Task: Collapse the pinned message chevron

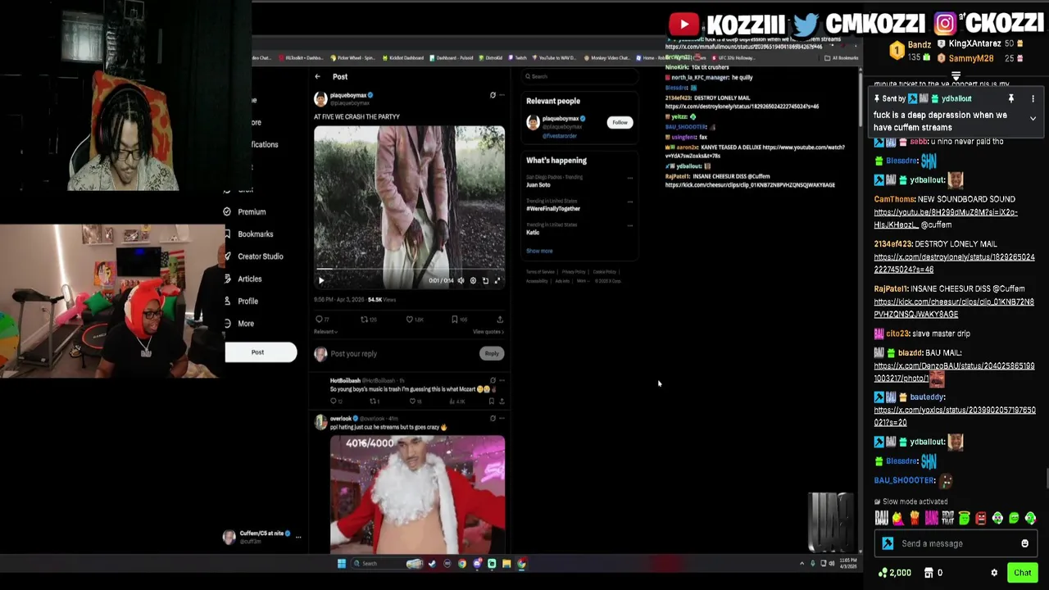Action: point(1033,119)
